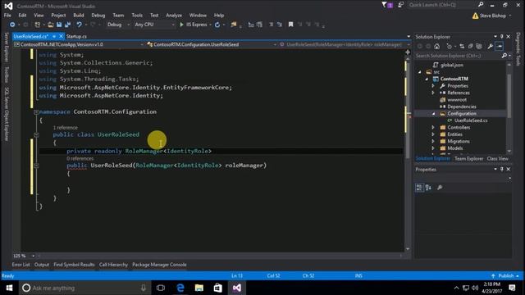Open File Explorer from the taskbar
Screen dimensions: 525x295
pyautogui.click(x=199, y=288)
